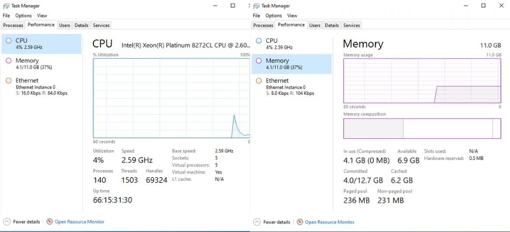
Task: Click the Task Manager app icon in left window
Action: click(x=6, y=6)
